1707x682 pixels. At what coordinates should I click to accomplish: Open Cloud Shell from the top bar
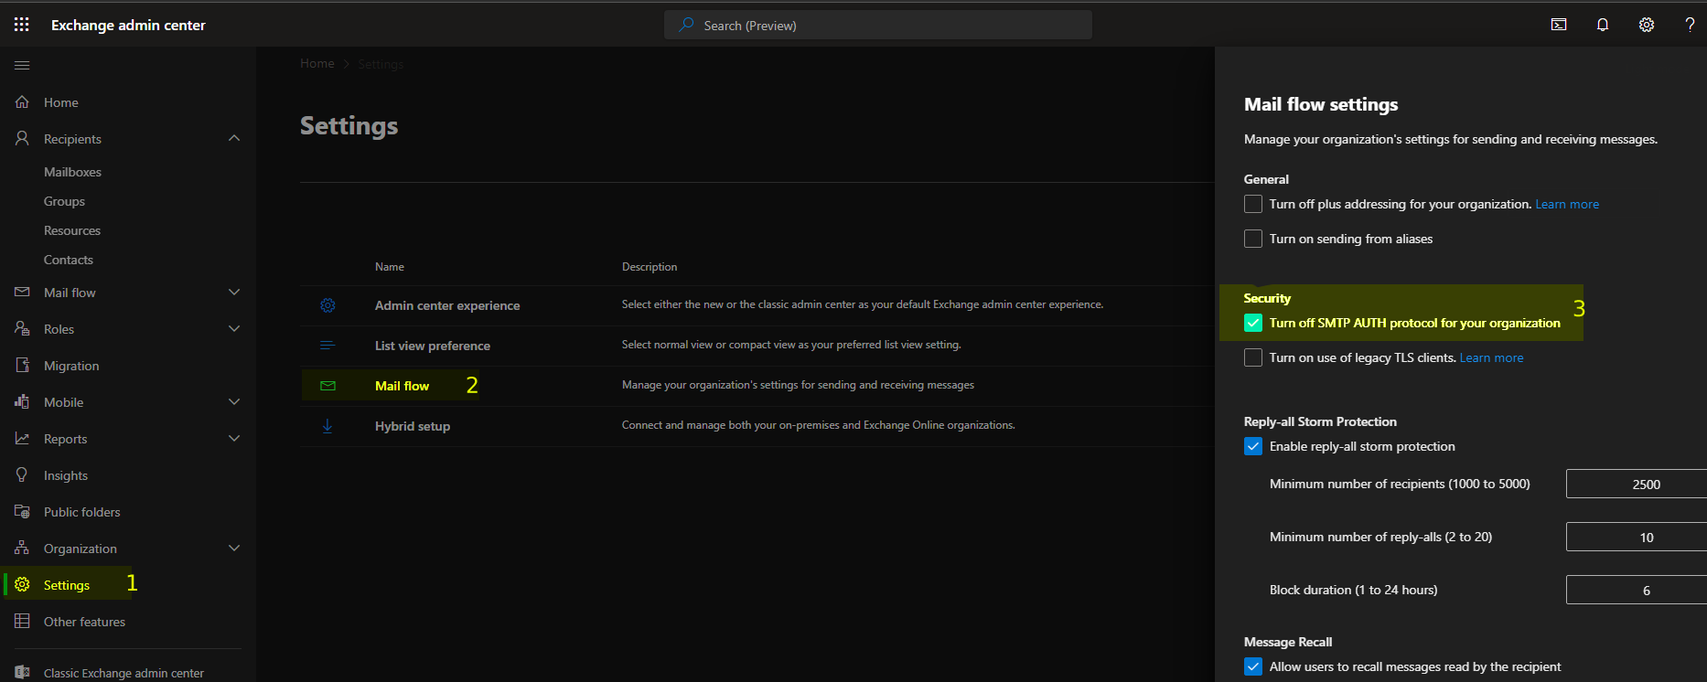coord(1559,25)
